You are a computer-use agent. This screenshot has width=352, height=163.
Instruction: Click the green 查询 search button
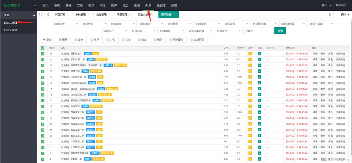[x=280, y=31]
